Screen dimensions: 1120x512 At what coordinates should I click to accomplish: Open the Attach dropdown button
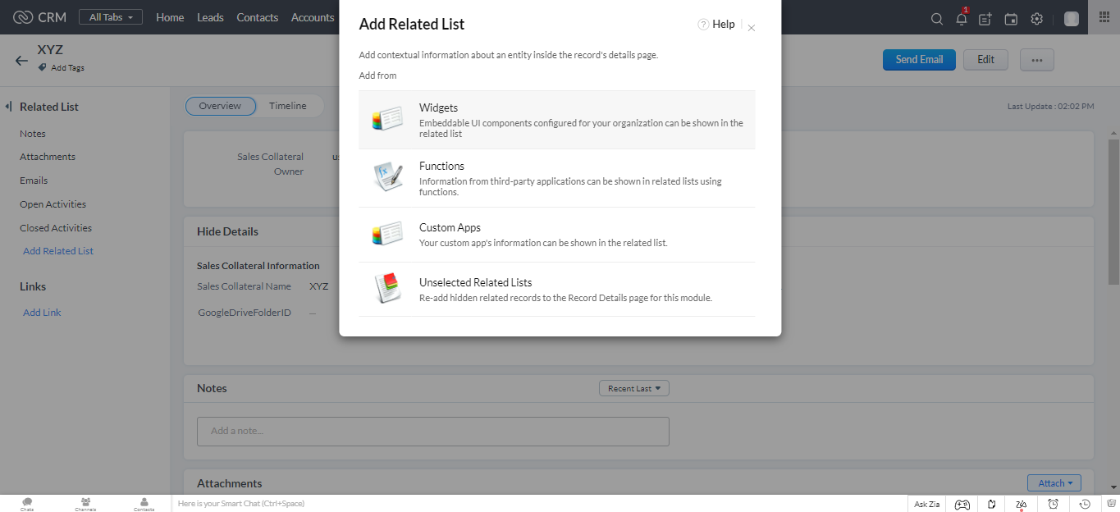tap(1054, 483)
